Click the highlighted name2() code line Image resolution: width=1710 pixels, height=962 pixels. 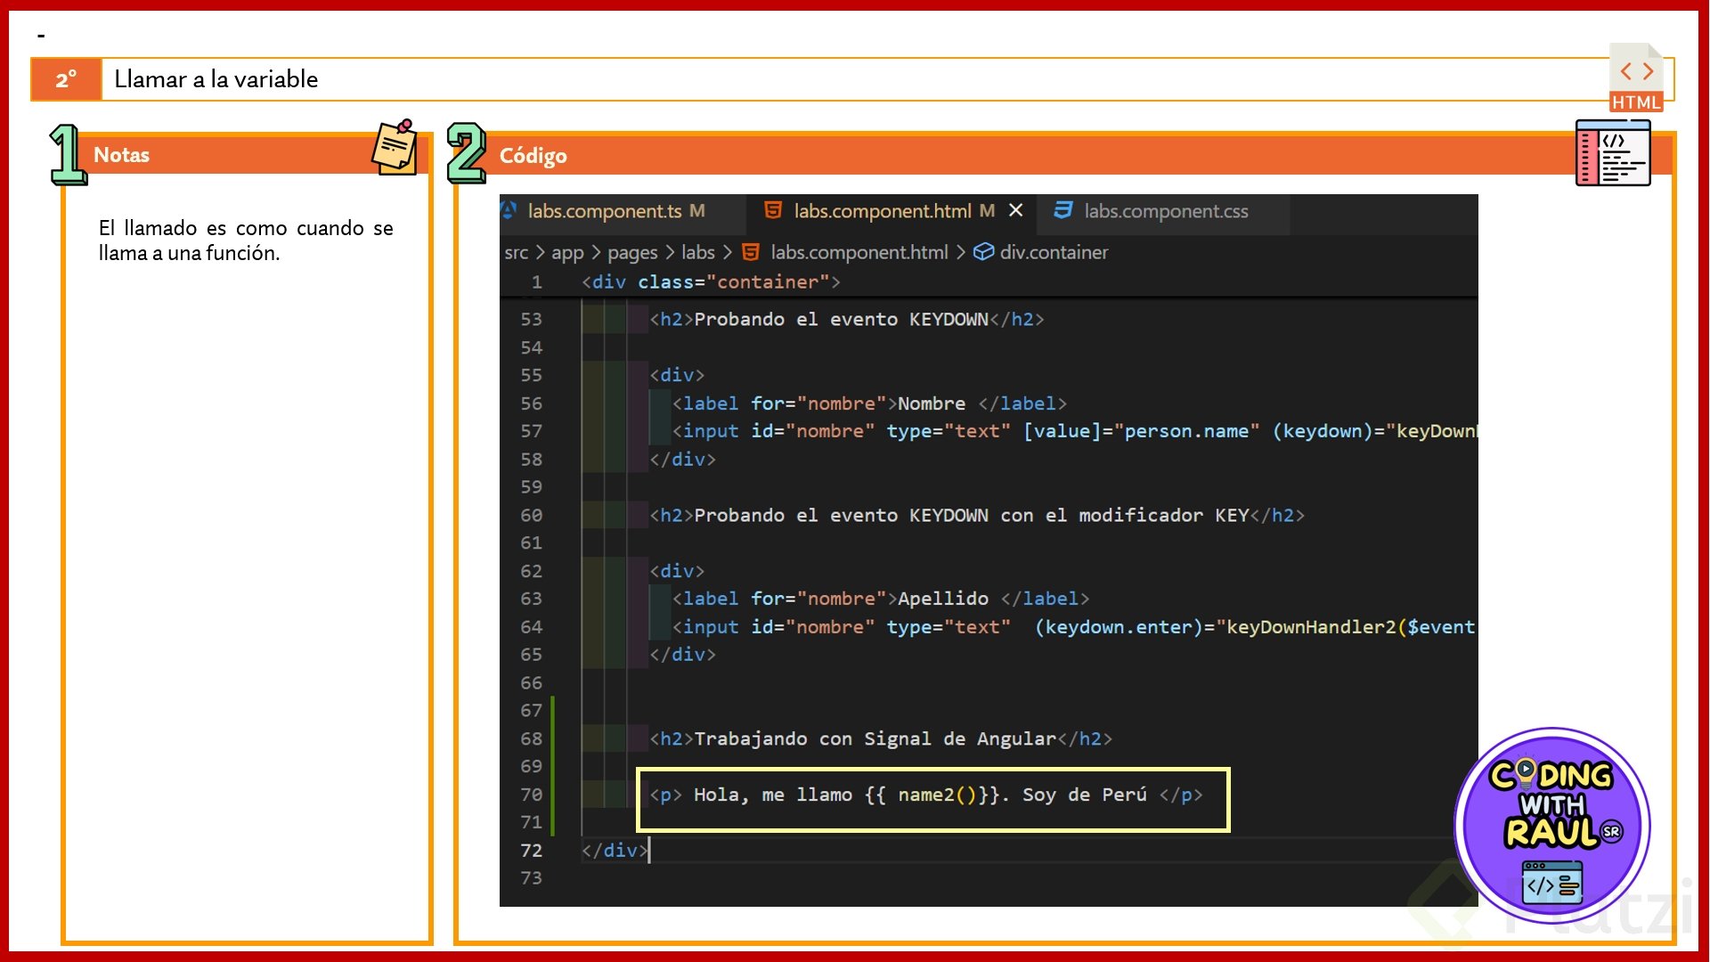(926, 795)
